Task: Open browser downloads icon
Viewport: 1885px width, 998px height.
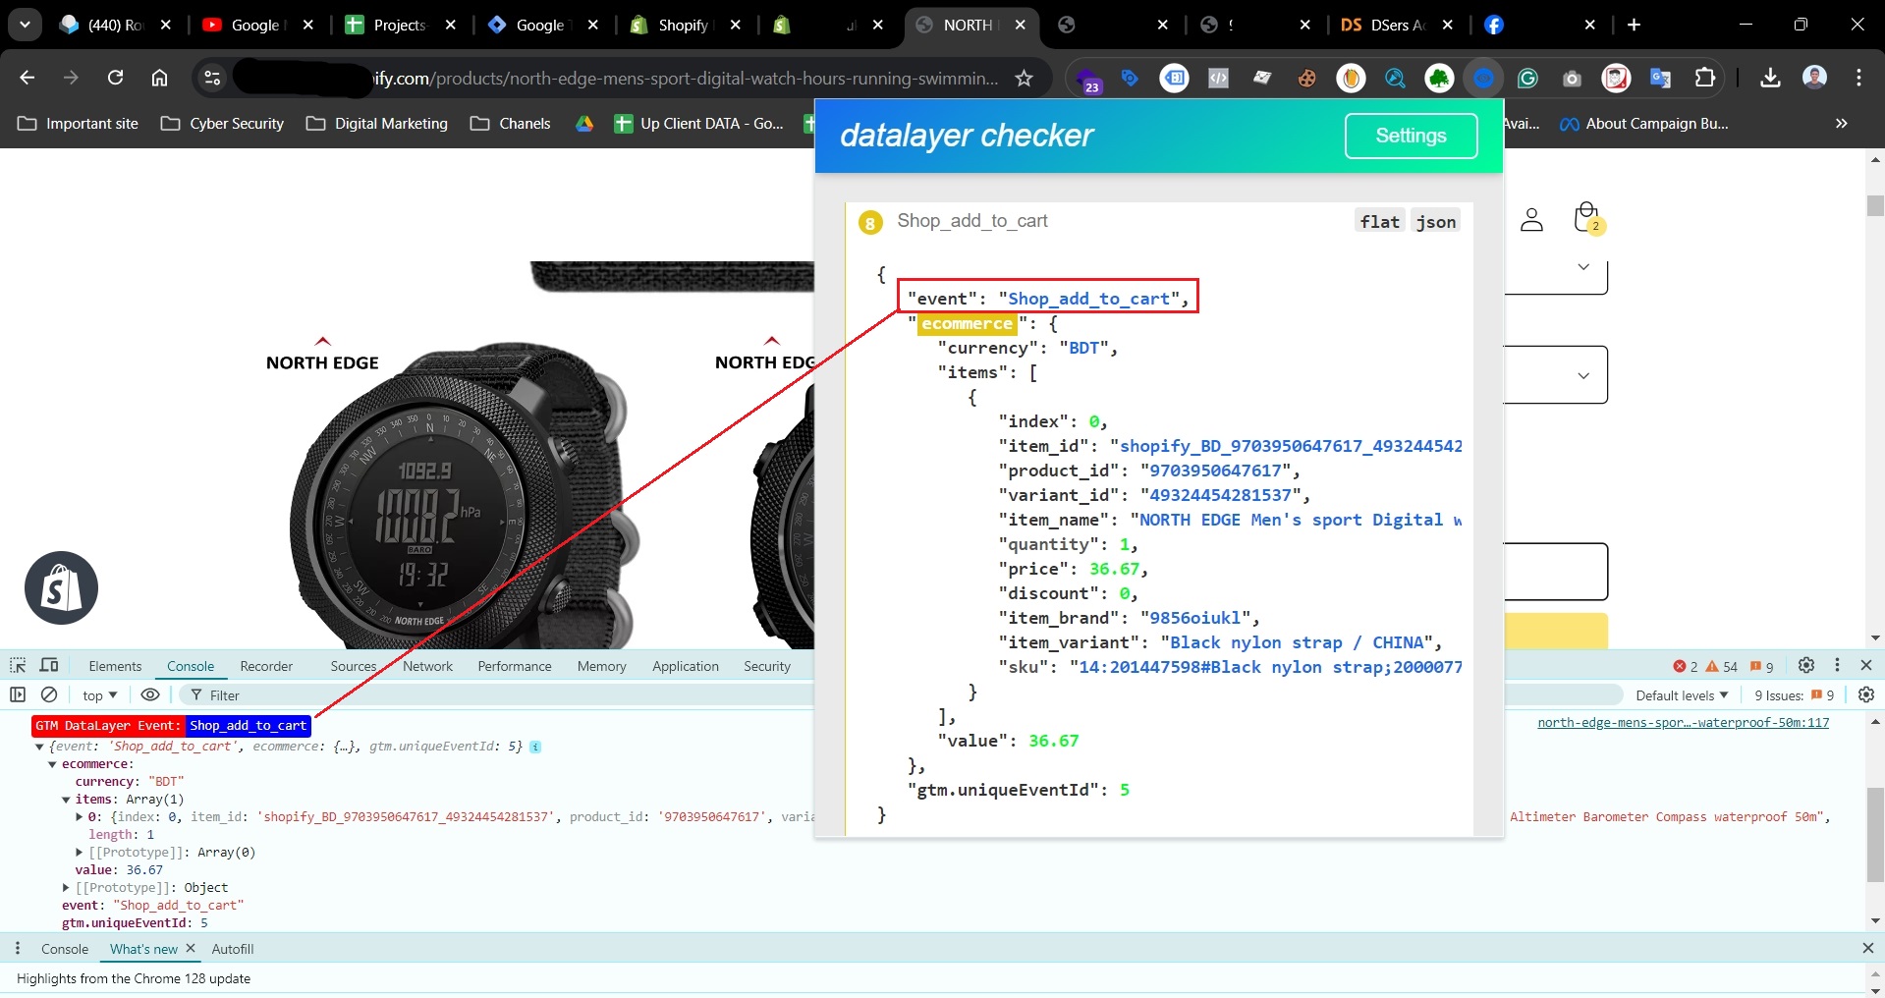Action: pyautogui.click(x=1770, y=78)
